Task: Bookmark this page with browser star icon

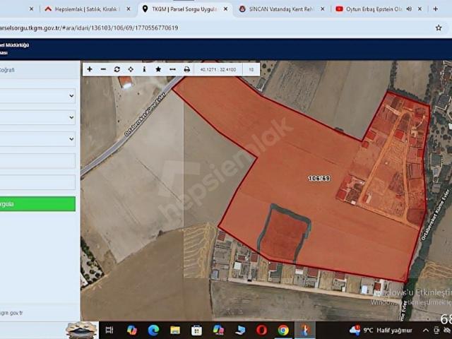Action: [438, 28]
